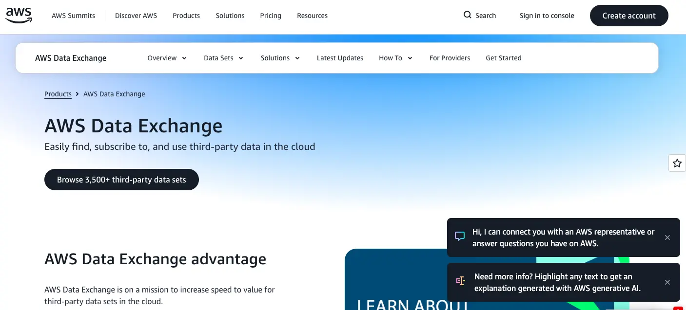Click AWS Data Exchange title in sub-navigation
This screenshot has width=686, height=310.
pyautogui.click(x=71, y=58)
